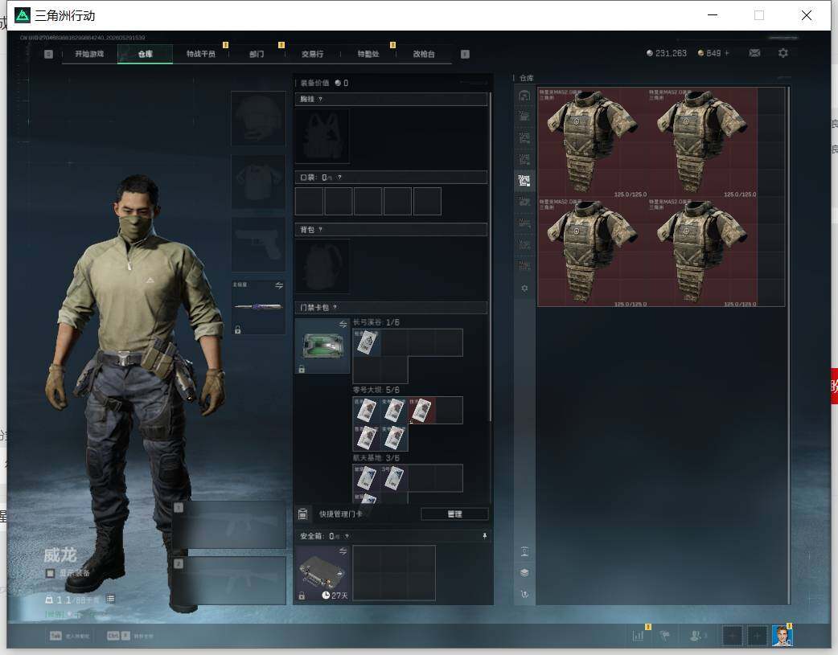Open the friends icon in bottom bar
The width and height of the screenshot is (838, 655).
click(x=695, y=636)
